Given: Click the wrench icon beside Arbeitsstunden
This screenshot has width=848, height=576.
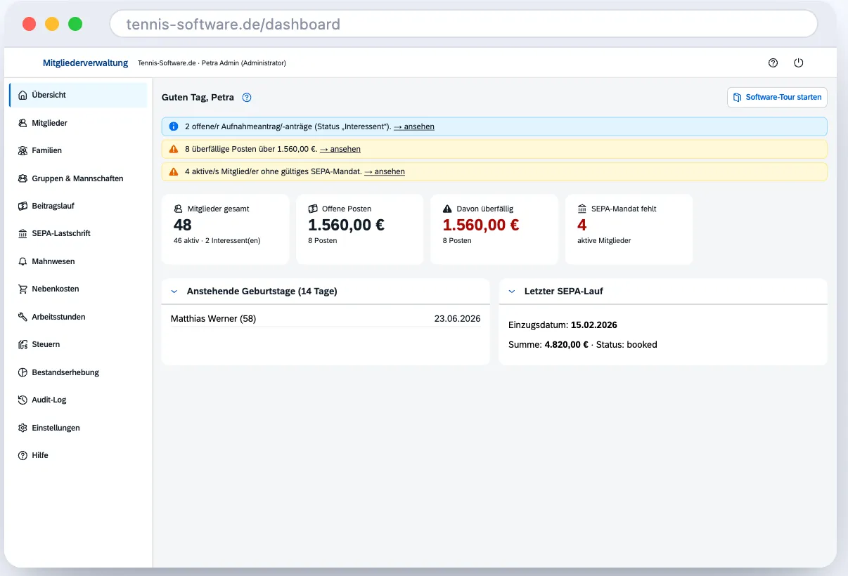Looking at the screenshot, I should tap(23, 317).
